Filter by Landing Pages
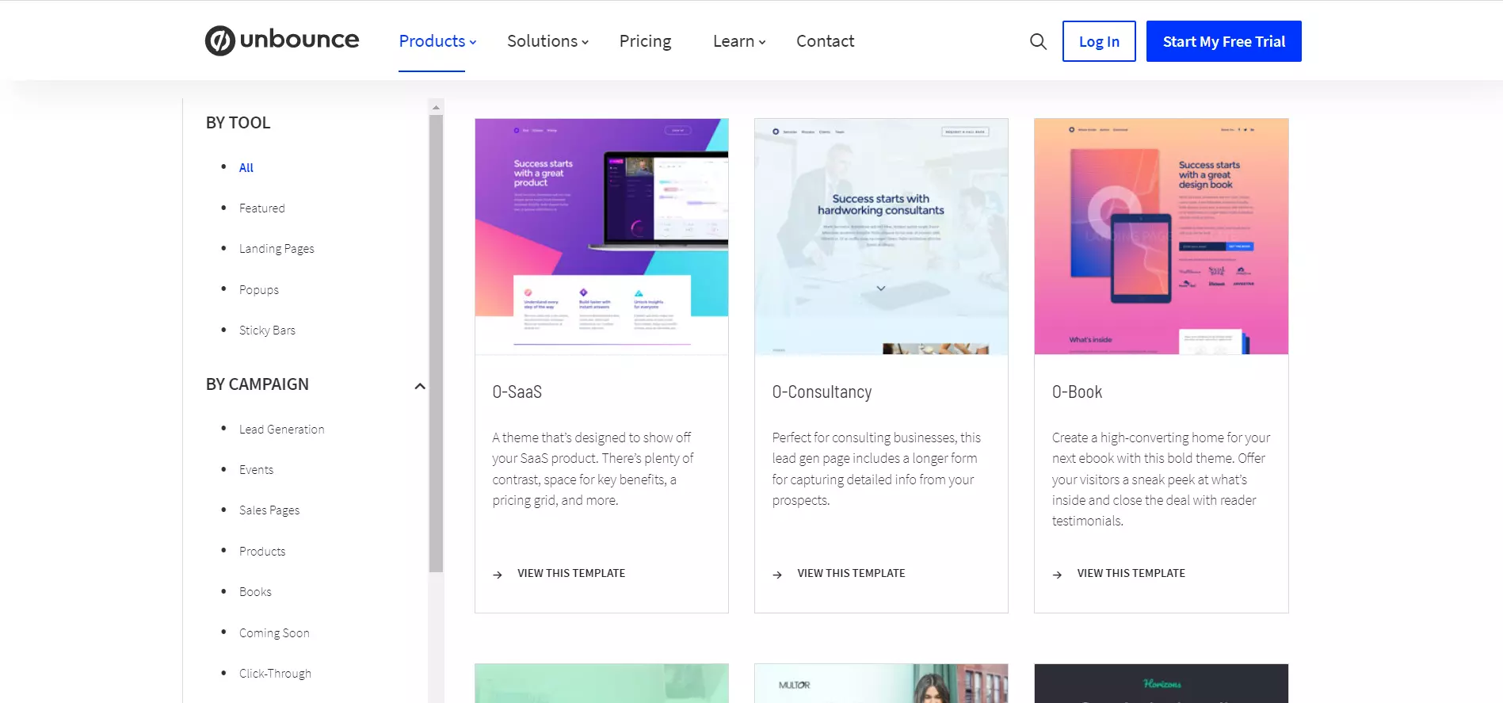The width and height of the screenshot is (1503, 703). 277,249
